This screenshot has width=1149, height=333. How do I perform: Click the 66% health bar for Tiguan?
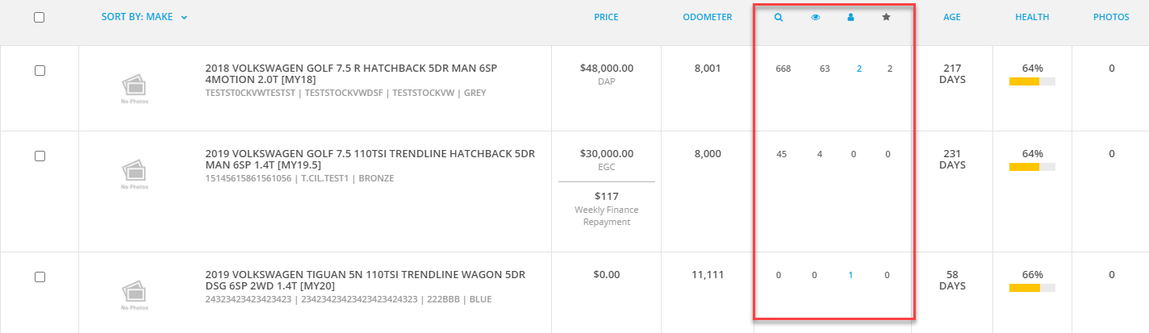coord(1032,288)
